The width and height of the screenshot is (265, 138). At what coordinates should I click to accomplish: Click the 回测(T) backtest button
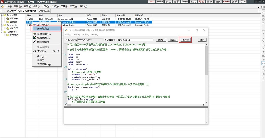(185, 40)
